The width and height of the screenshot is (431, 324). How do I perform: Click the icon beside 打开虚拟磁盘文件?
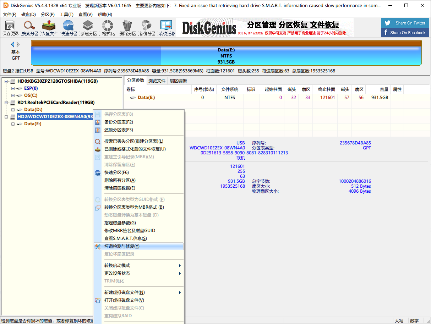[98, 300]
